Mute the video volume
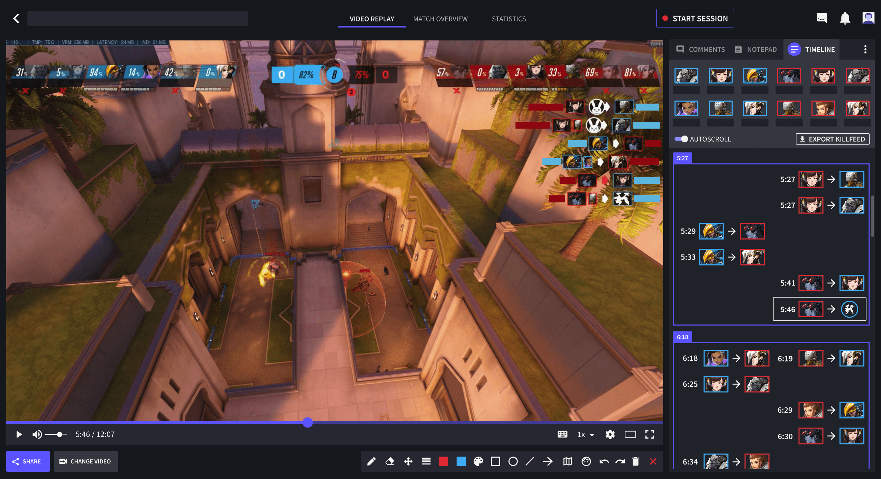The width and height of the screenshot is (881, 479). 37,434
